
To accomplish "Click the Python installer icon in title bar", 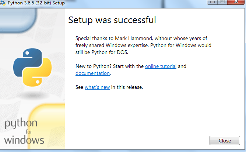I will tap(3, 3).
